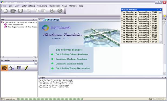The height and width of the screenshot is (101, 167).
Task: Click the Watch Window scroll down arrow
Action: (x=160, y=42)
